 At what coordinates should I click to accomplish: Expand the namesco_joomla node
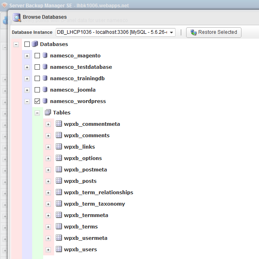pos(27,90)
